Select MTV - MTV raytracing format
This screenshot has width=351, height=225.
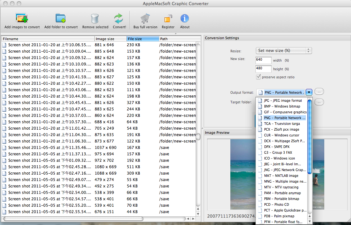pyautogui.click(x=282, y=187)
